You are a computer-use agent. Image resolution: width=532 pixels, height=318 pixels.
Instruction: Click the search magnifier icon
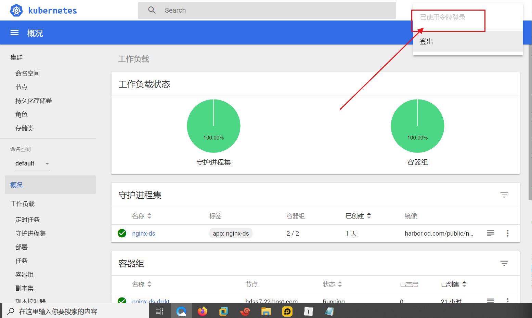point(152,10)
